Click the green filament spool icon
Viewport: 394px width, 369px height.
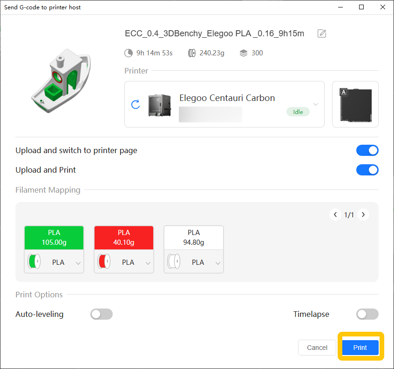tap(34, 262)
